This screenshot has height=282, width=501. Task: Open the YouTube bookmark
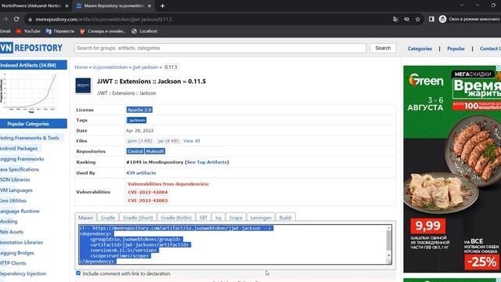(28, 31)
